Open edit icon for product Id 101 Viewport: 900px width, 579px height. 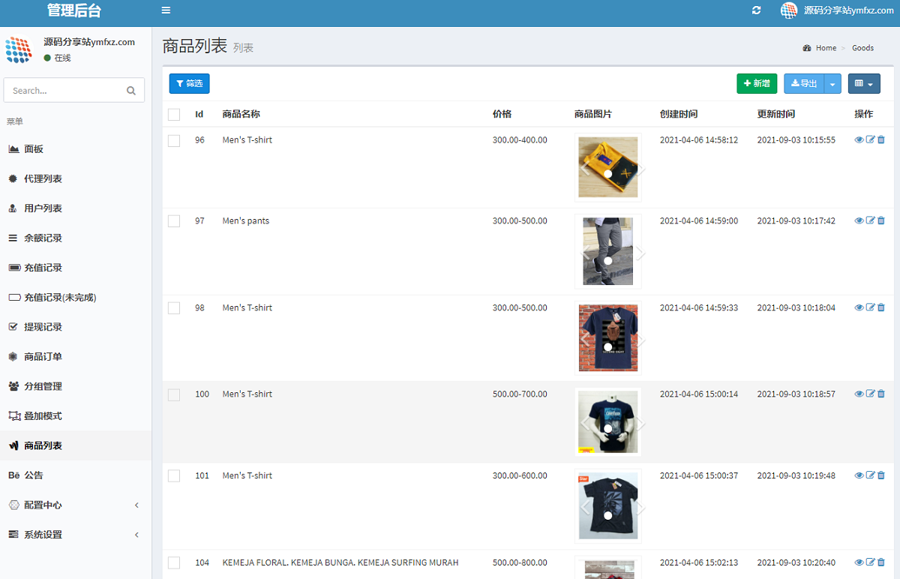click(870, 475)
